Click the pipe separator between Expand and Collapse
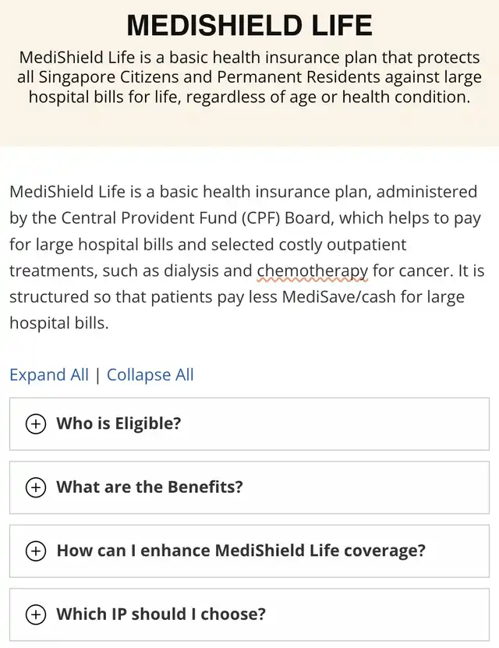Viewport: 499px width, 648px height. click(x=97, y=375)
